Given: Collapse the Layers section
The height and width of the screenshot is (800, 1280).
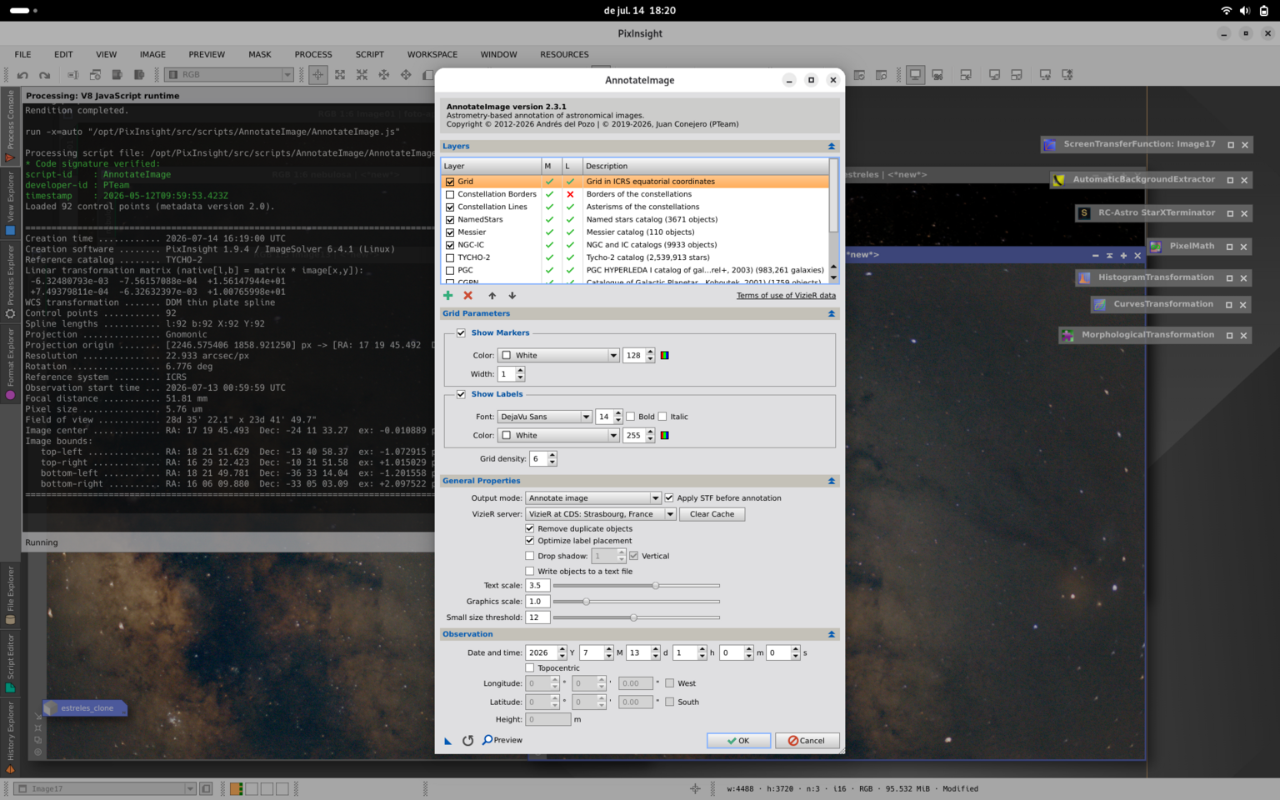Looking at the screenshot, I should click(x=831, y=147).
